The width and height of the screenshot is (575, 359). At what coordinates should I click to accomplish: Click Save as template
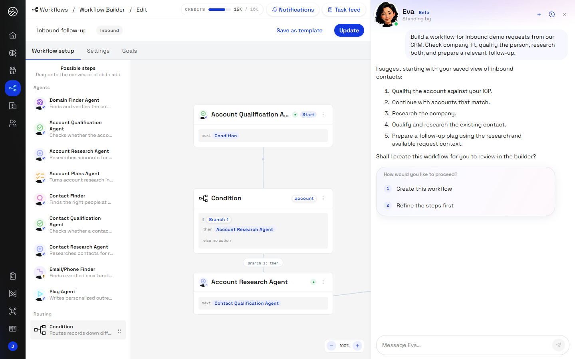click(x=299, y=30)
